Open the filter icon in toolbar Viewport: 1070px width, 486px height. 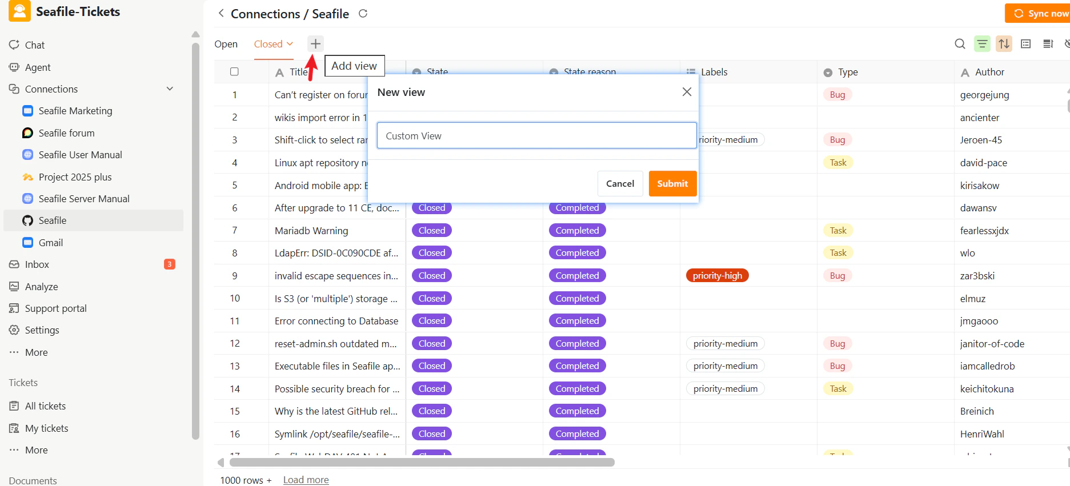982,44
